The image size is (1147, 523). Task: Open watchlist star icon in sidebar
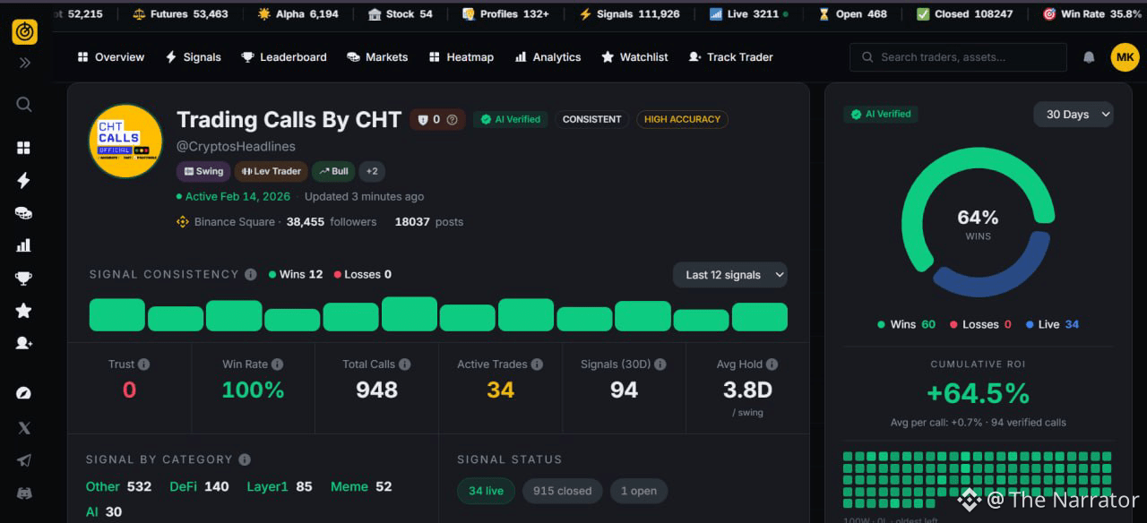pyautogui.click(x=24, y=311)
